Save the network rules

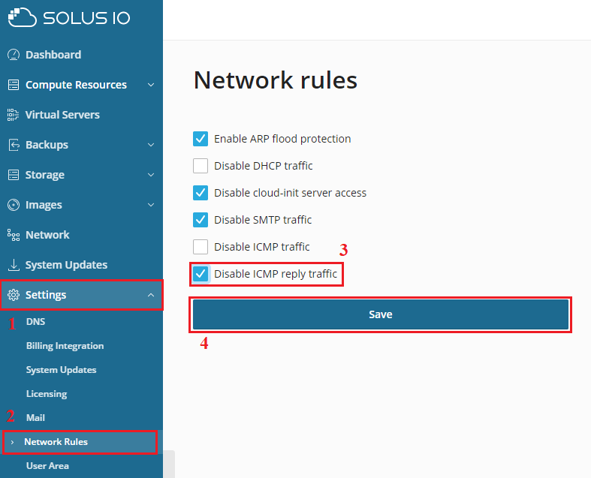[381, 314]
